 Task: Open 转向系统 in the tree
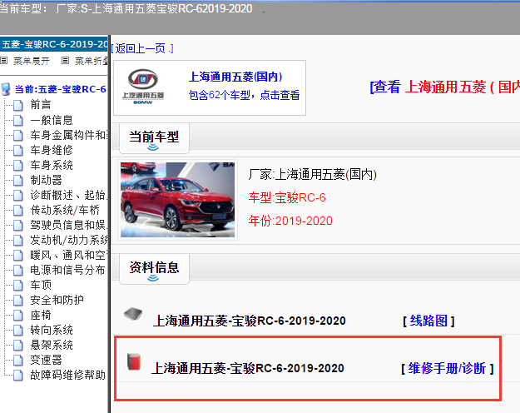pyautogui.click(x=52, y=330)
